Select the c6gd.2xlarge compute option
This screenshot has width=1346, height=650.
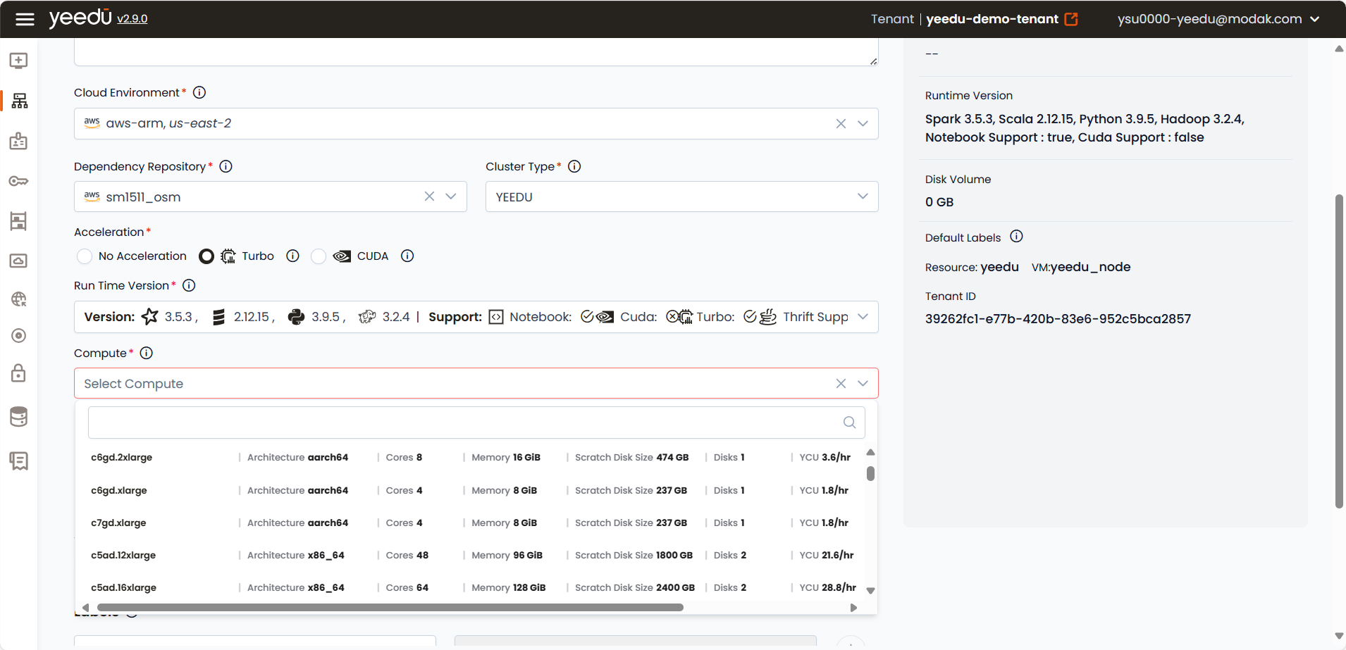pos(472,458)
